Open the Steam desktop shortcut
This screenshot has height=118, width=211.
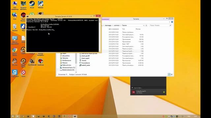pyautogui.click(x=32, y=4)
